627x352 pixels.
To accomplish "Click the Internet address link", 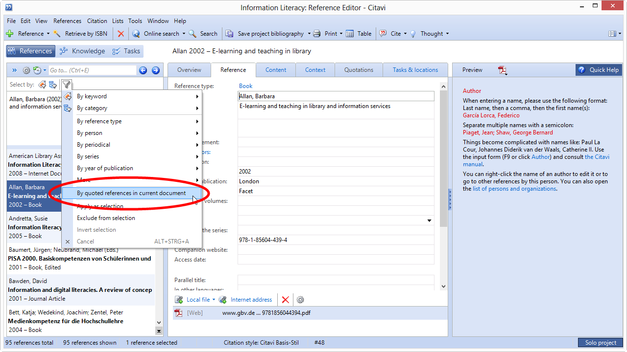I will [x=251, y=300].
